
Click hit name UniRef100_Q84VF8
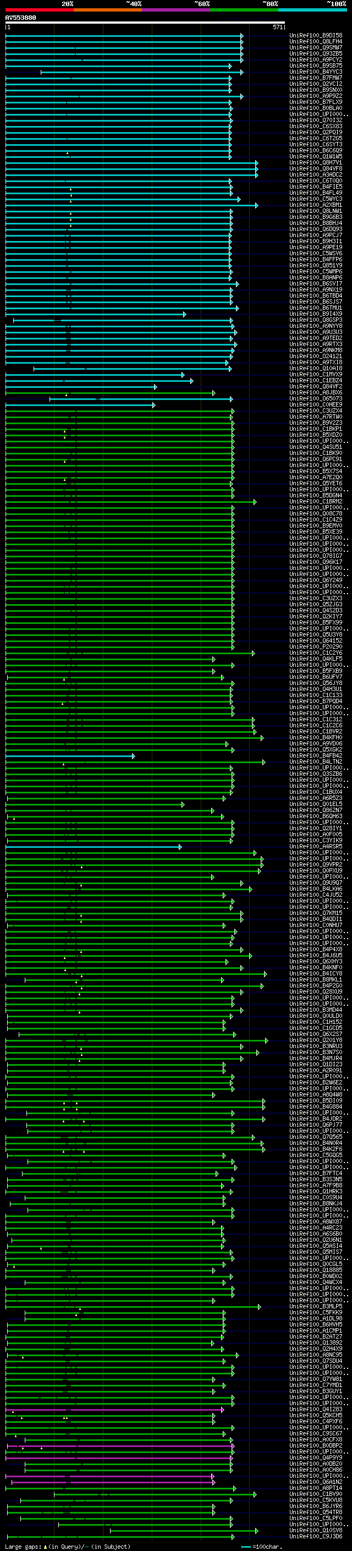click(x=316, y=168)
